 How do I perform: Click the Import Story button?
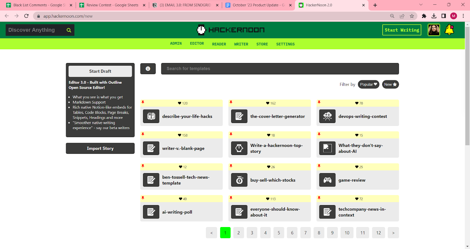(x=100, y=148)
